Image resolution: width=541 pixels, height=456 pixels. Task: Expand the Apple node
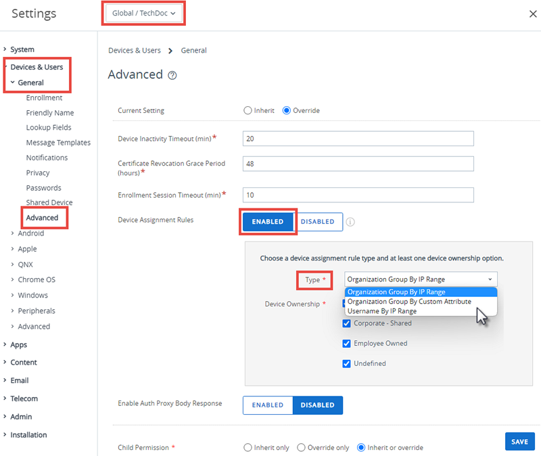[x=12, y=249]
